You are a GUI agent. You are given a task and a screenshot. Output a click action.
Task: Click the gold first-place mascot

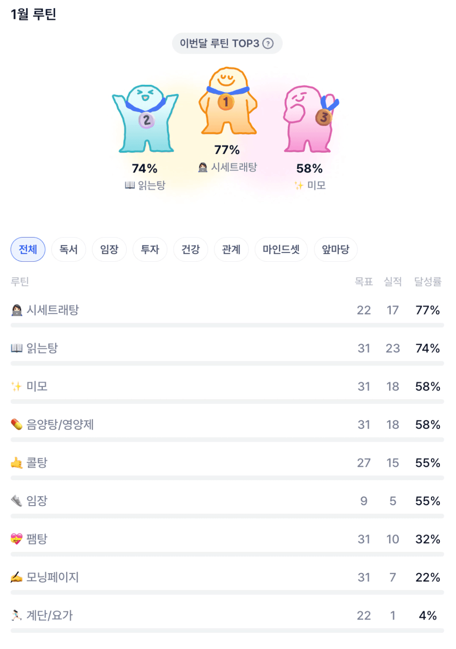tap(228, 101)
